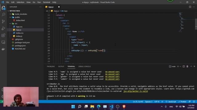
Task: Open editor more actions menu
Action: pyautogui.click(x=194, y=7)
